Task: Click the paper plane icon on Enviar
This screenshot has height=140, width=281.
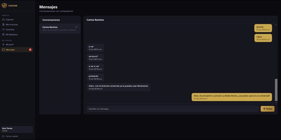Action: click(x=264, y=109)
